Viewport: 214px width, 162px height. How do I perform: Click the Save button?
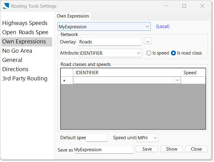tap(147, 149)
